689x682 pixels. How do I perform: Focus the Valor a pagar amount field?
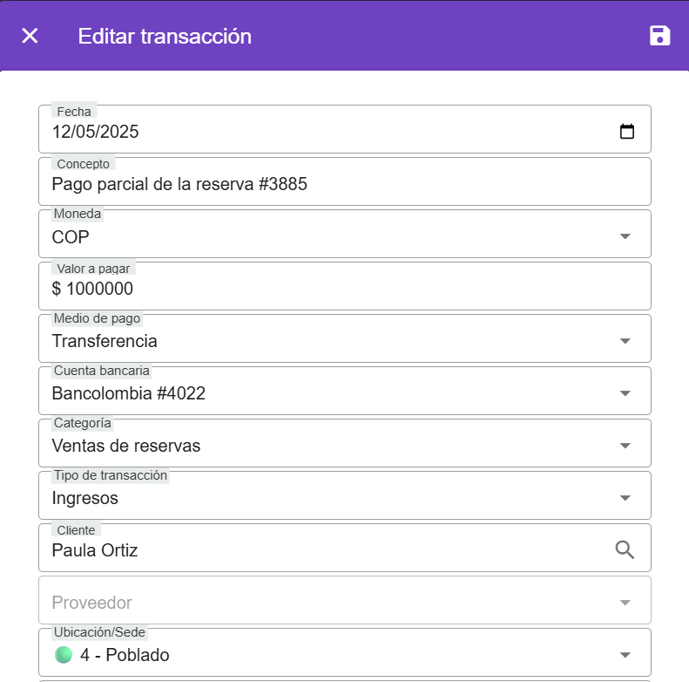344,289
